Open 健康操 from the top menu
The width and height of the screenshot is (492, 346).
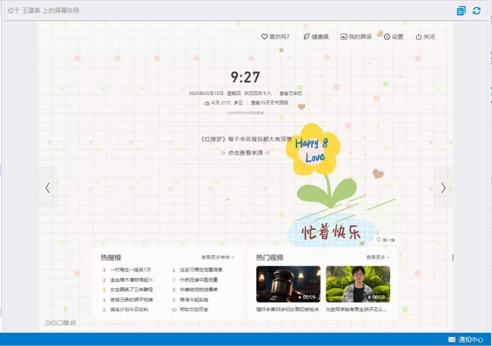click(x=316, y=37)
